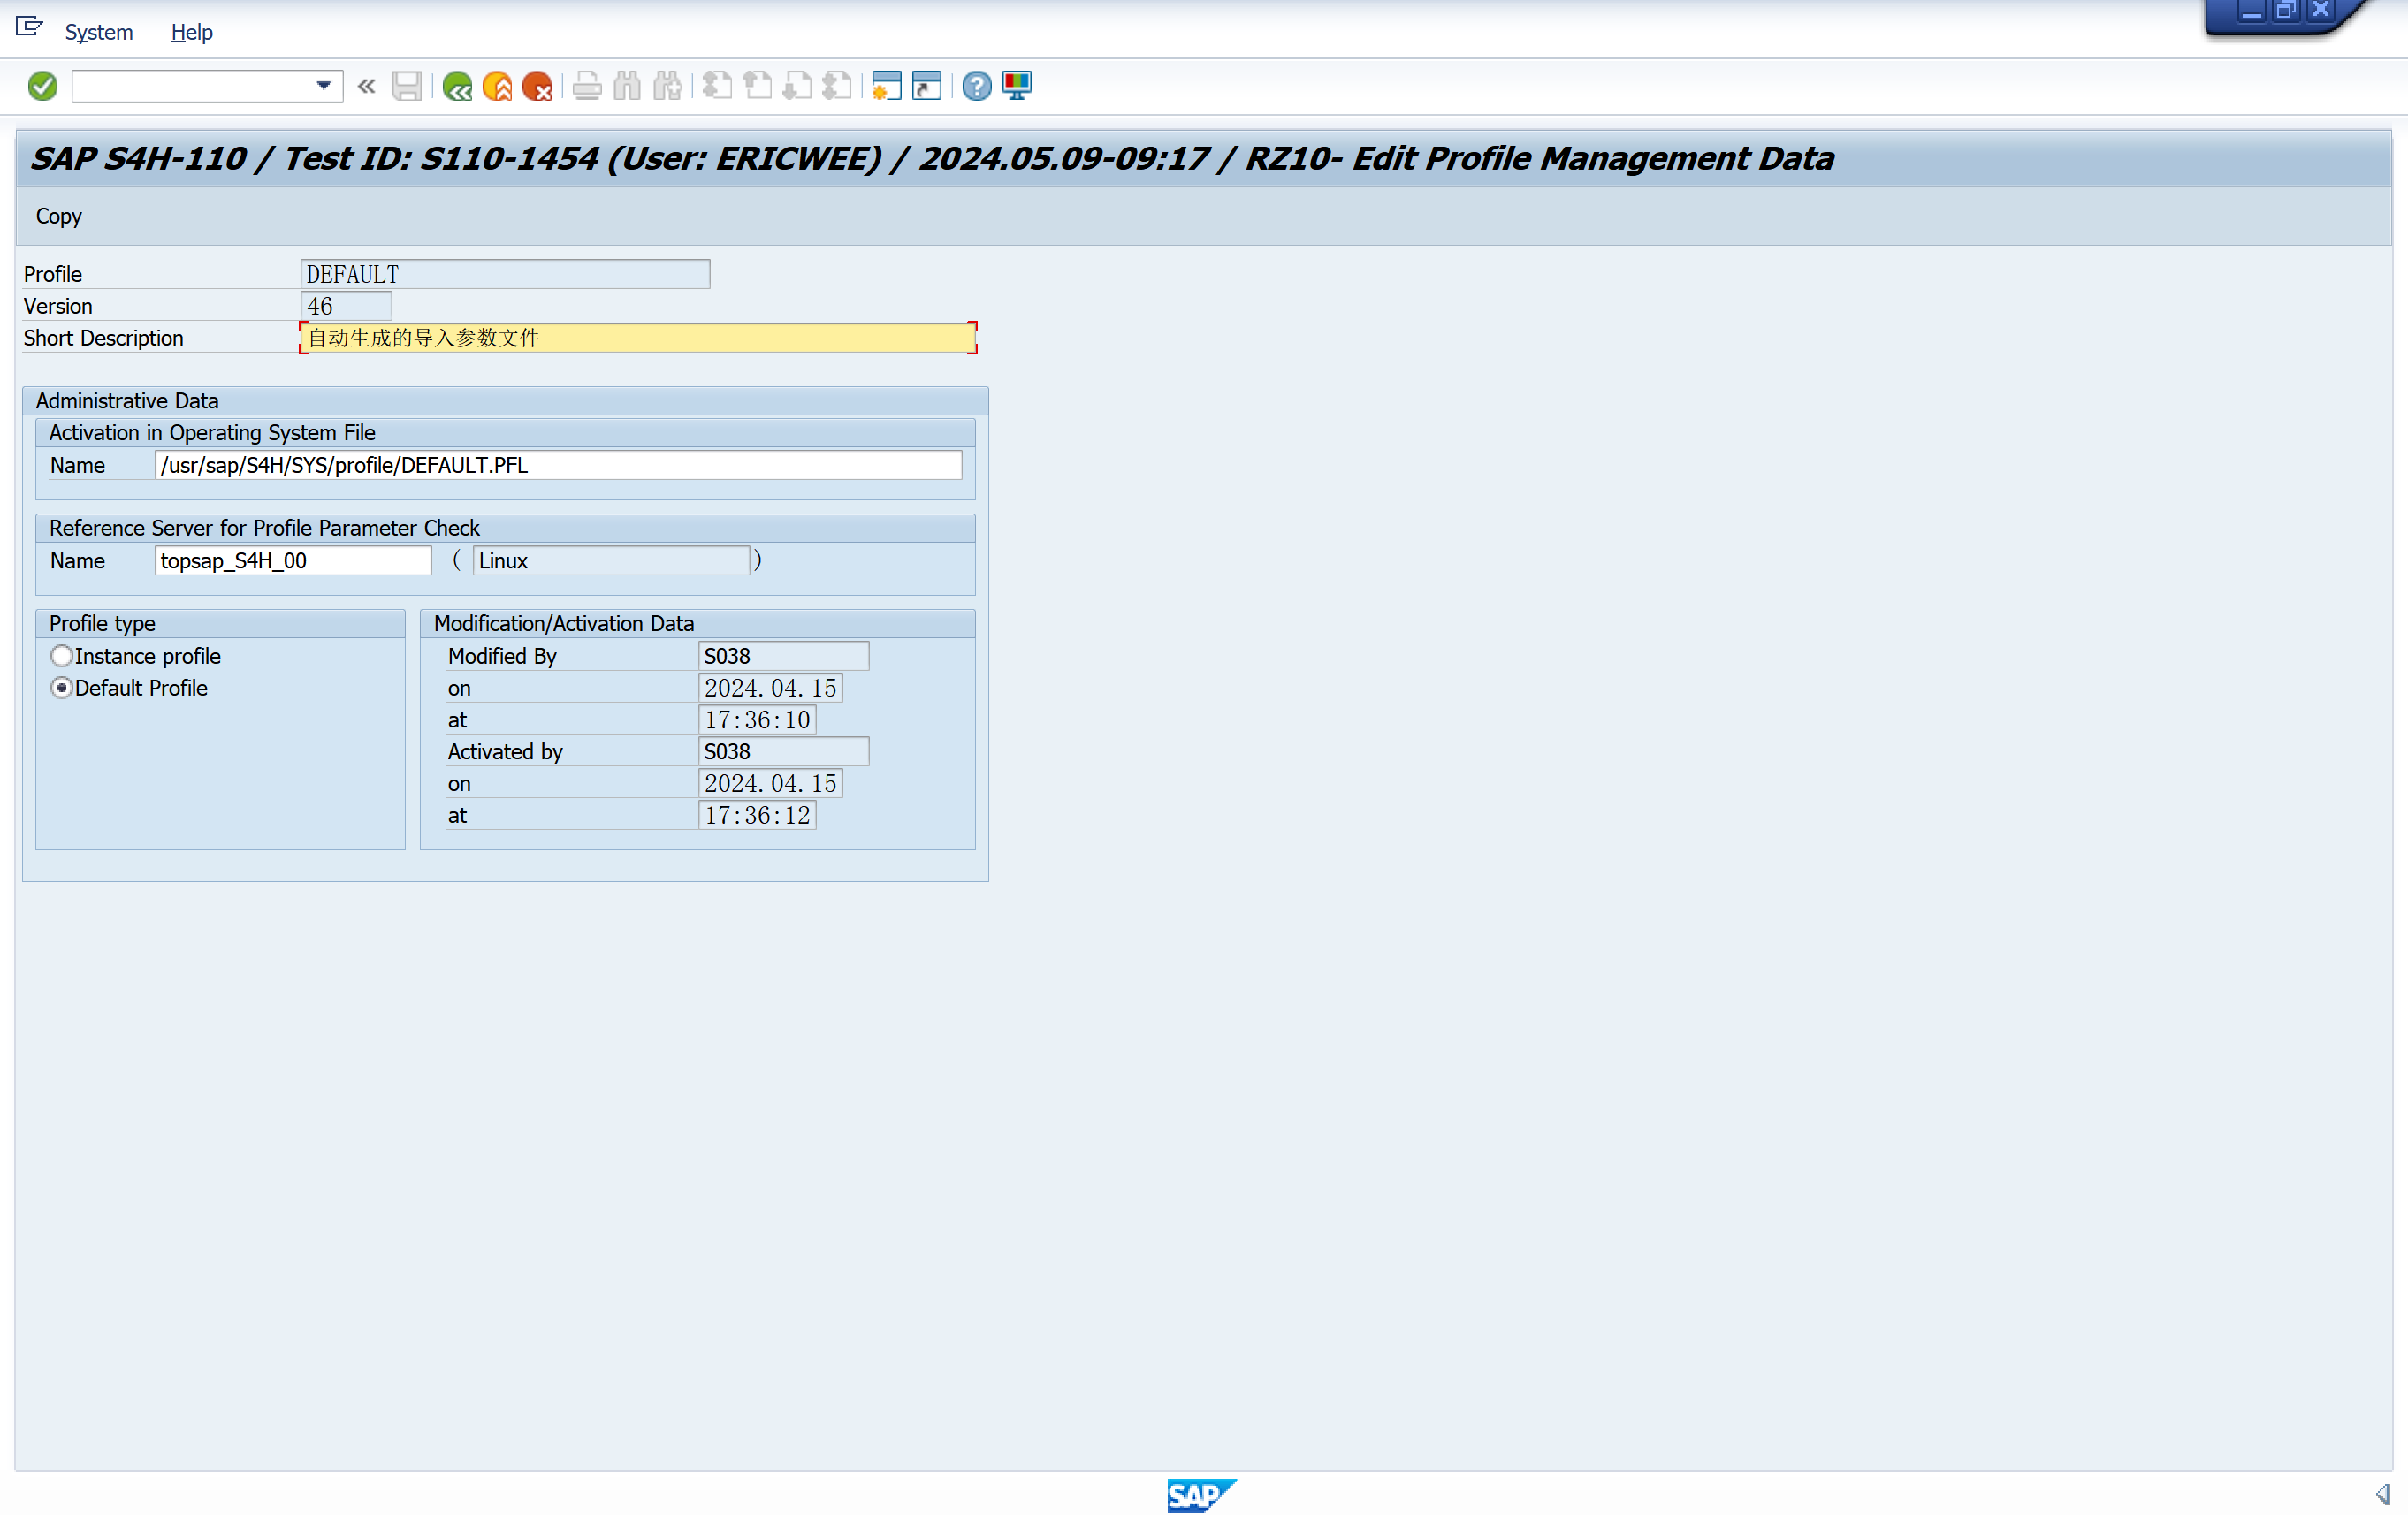Open the window menu icon top left
The height and width of the screenshot is (1515, 2408).
coord(29,27)
